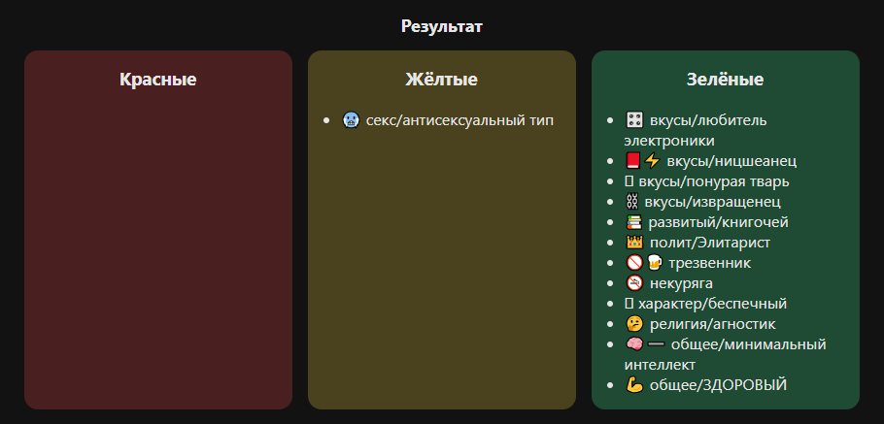Viewport: 884px width, 424px height.
Task: Click the brain emoji before минимальный интеллект
Action: 634,344
